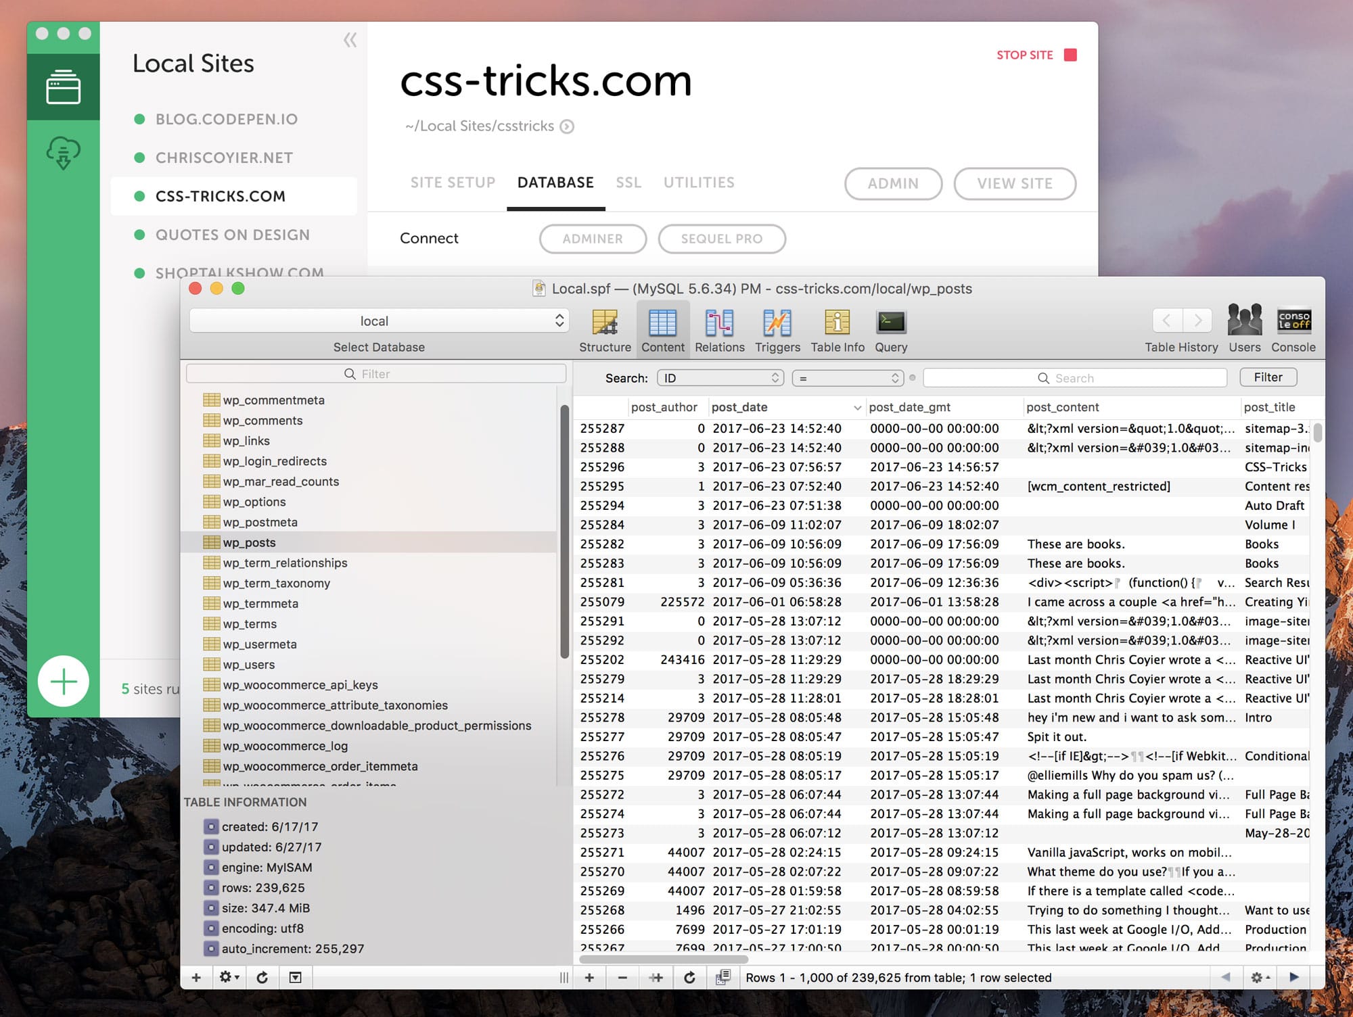Screen dimensions: 1353x1017
Task: Select the wp_options table
Action: pyautogui.click(x=254, y=502)
